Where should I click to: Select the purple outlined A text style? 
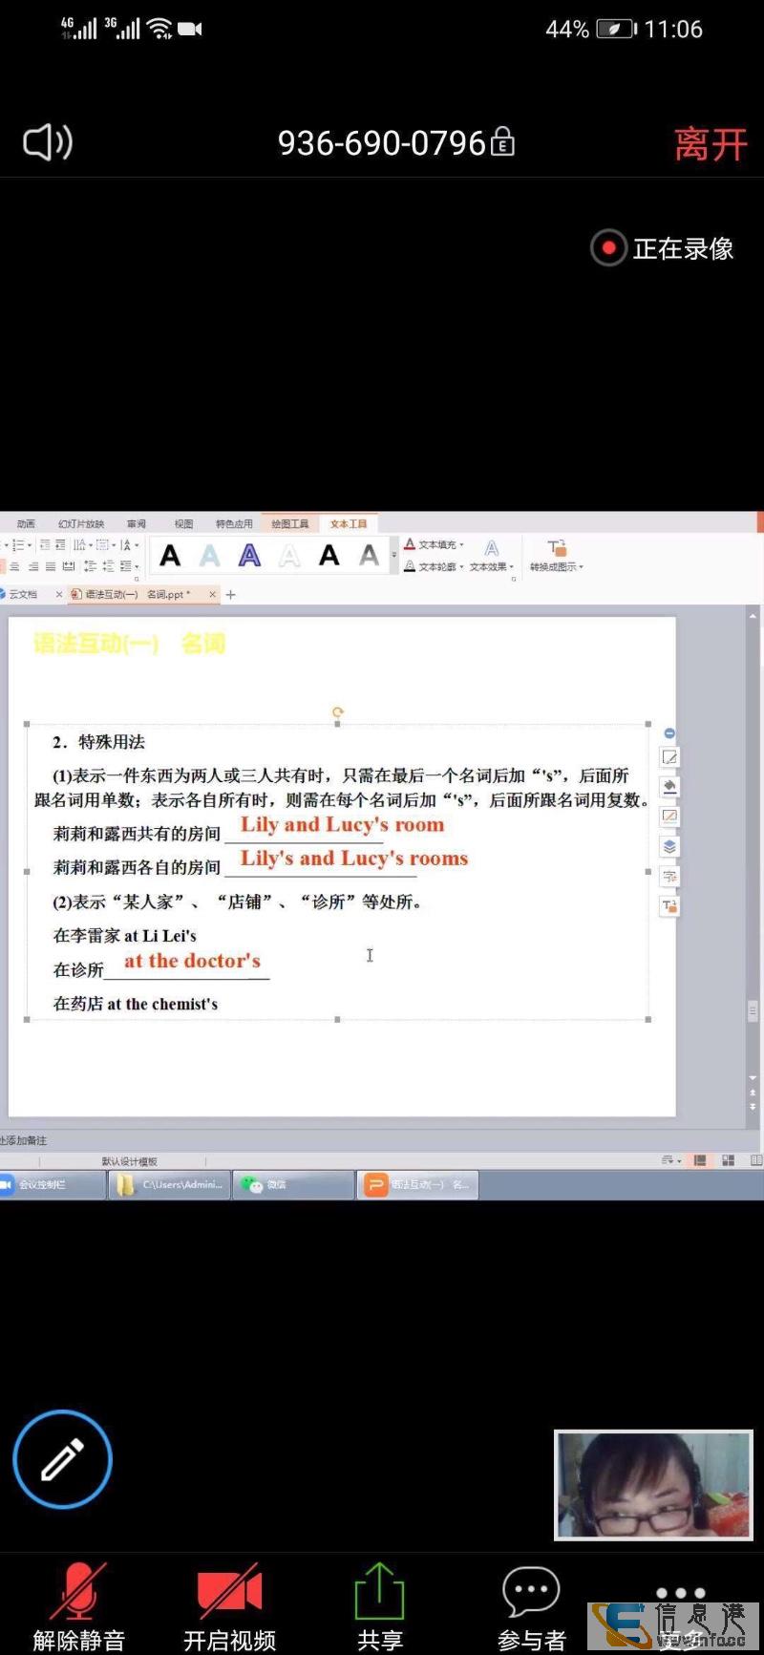click(249, 555)
